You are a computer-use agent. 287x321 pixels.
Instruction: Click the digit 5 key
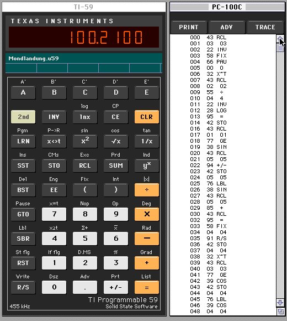click(85, 239)
